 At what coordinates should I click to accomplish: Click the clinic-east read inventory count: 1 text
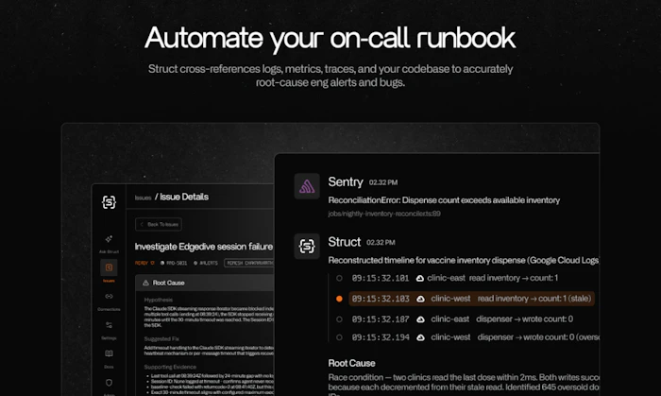pyautogui.click(x=492, y=278)
